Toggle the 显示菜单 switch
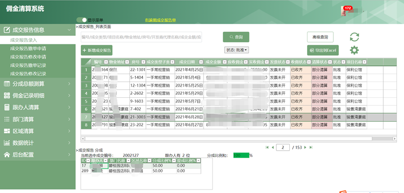The width and height of the screenshot is (404, 193). (x=81, y=20)
